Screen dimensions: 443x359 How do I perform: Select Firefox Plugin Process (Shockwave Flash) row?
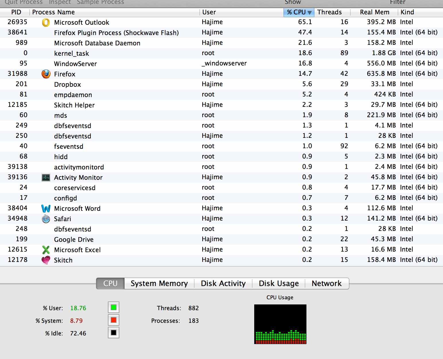tap(222, 32)
